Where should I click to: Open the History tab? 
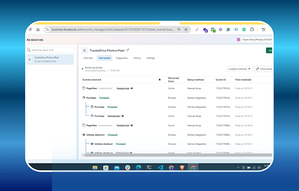pyautogui.click(x=137, y=58)
